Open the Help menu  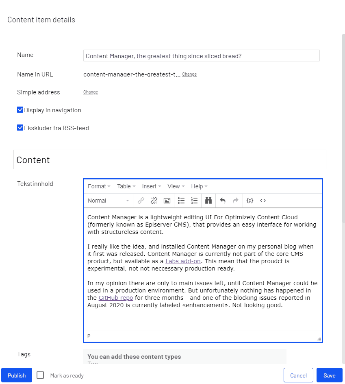tap(199, 186)
